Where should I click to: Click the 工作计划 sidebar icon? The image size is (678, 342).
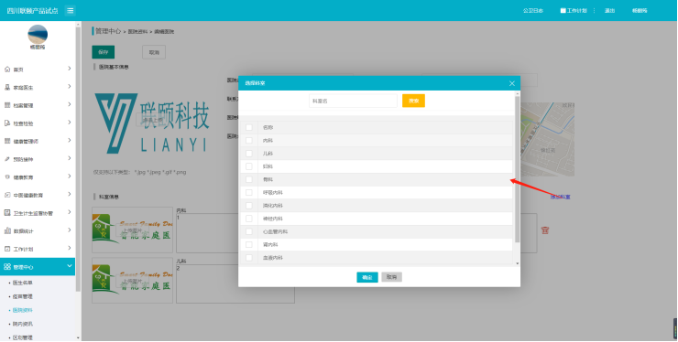pyautogui.click(x=7, y=249)
